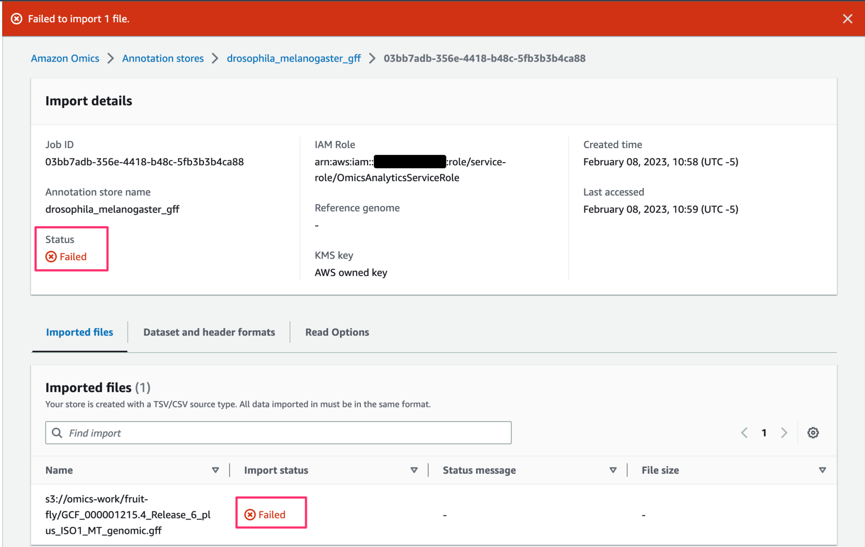Select the Imported files tab
The width and height of the screenshot is (865, 547).
[79, 332]
